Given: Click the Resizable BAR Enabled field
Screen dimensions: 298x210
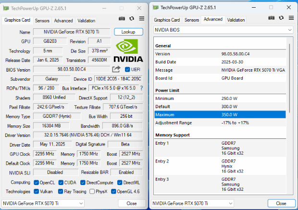Looking at the screenshot, I should click(x=126, y=172).
